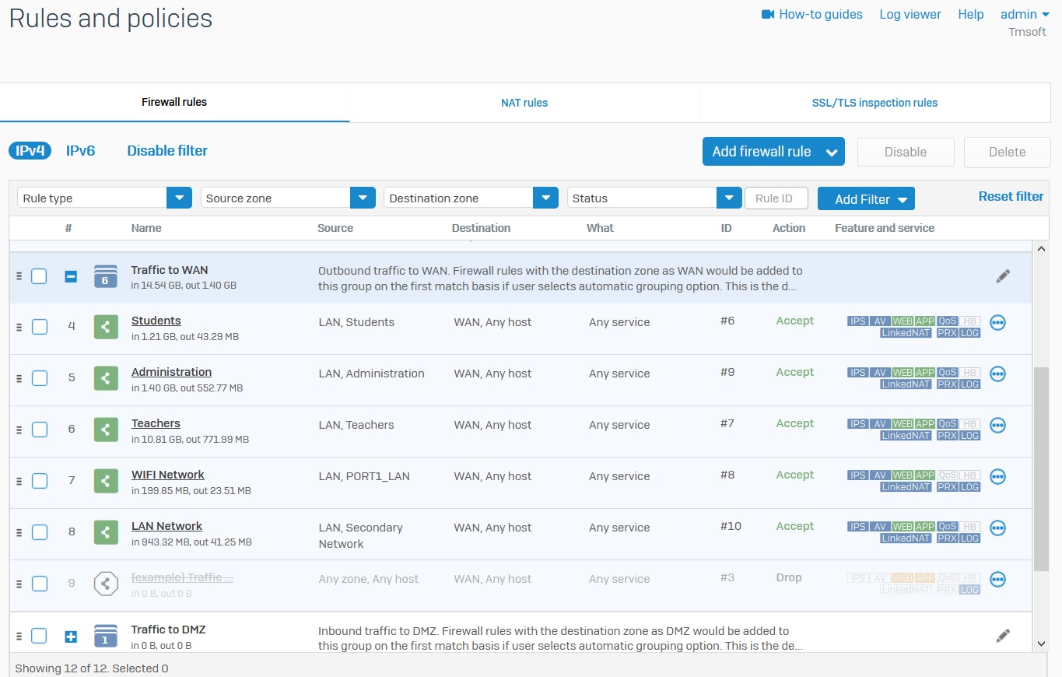1062x677 pixels.
Task: Click the drag handle of WIFI Network rule
Action: tap(19, 481)
